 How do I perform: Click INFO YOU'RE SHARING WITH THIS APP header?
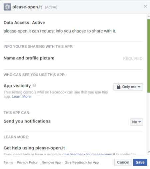click(38, 46)
